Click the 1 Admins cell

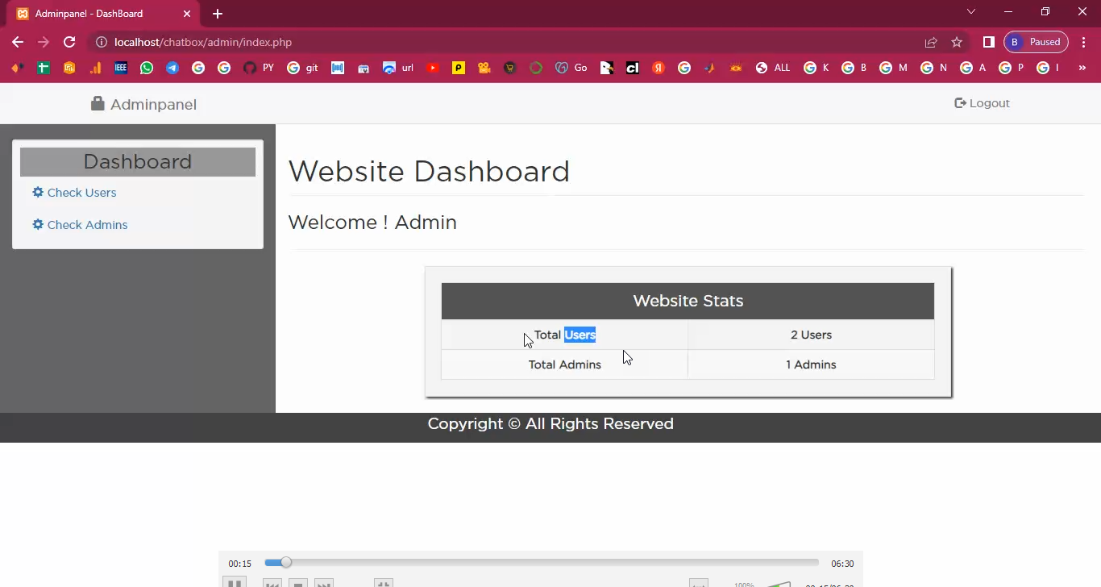(811, 364)
